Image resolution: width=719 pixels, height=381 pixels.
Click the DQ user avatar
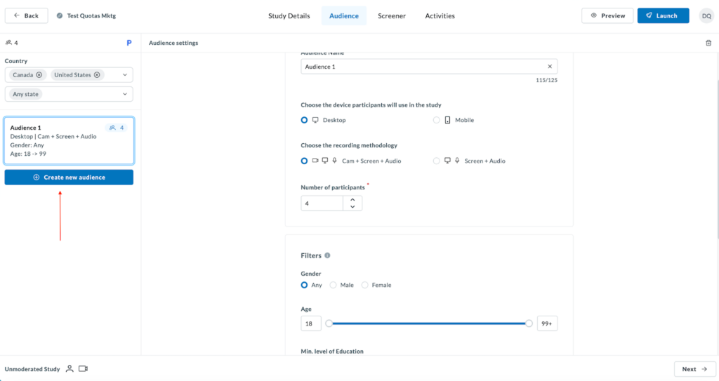pyautogui.click(x=706, y=15)
